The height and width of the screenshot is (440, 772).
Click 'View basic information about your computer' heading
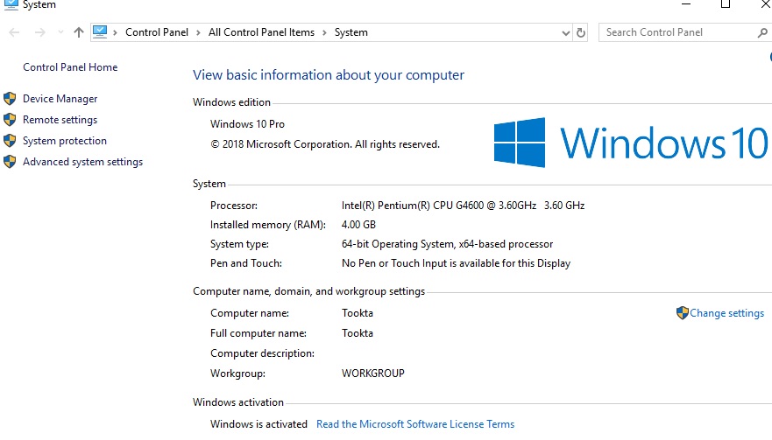coord(329,75)
